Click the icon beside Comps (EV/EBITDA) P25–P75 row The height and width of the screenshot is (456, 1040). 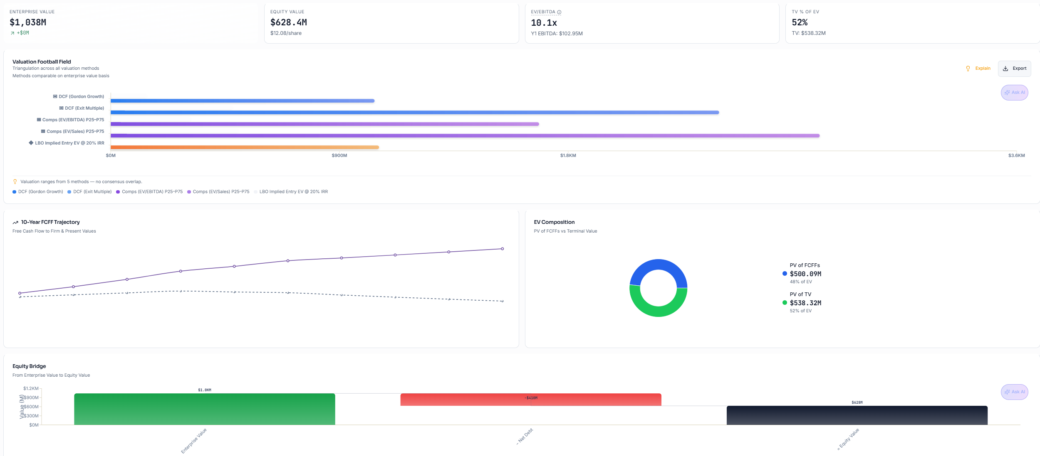coord(39,120)
